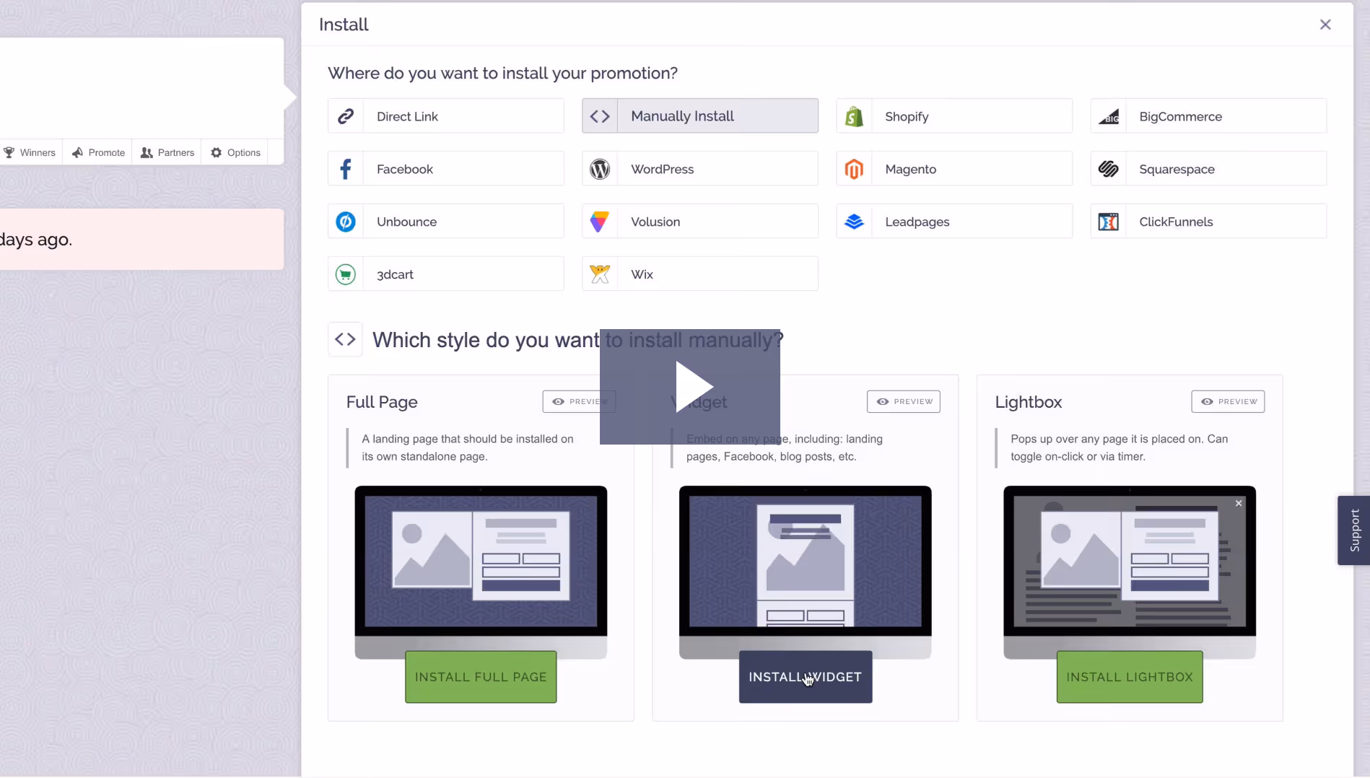Click Install Full Page button
Screen dimensions: 1370x778
480,676
